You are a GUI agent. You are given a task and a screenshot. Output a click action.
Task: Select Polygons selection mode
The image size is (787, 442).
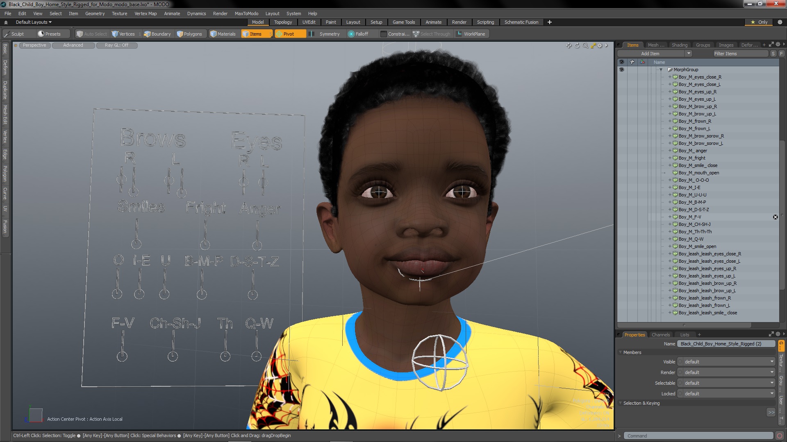point(189,34)
